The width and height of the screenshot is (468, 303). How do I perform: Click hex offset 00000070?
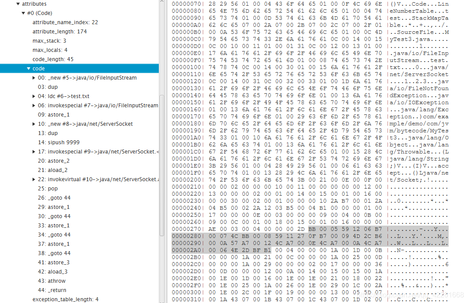186,4
